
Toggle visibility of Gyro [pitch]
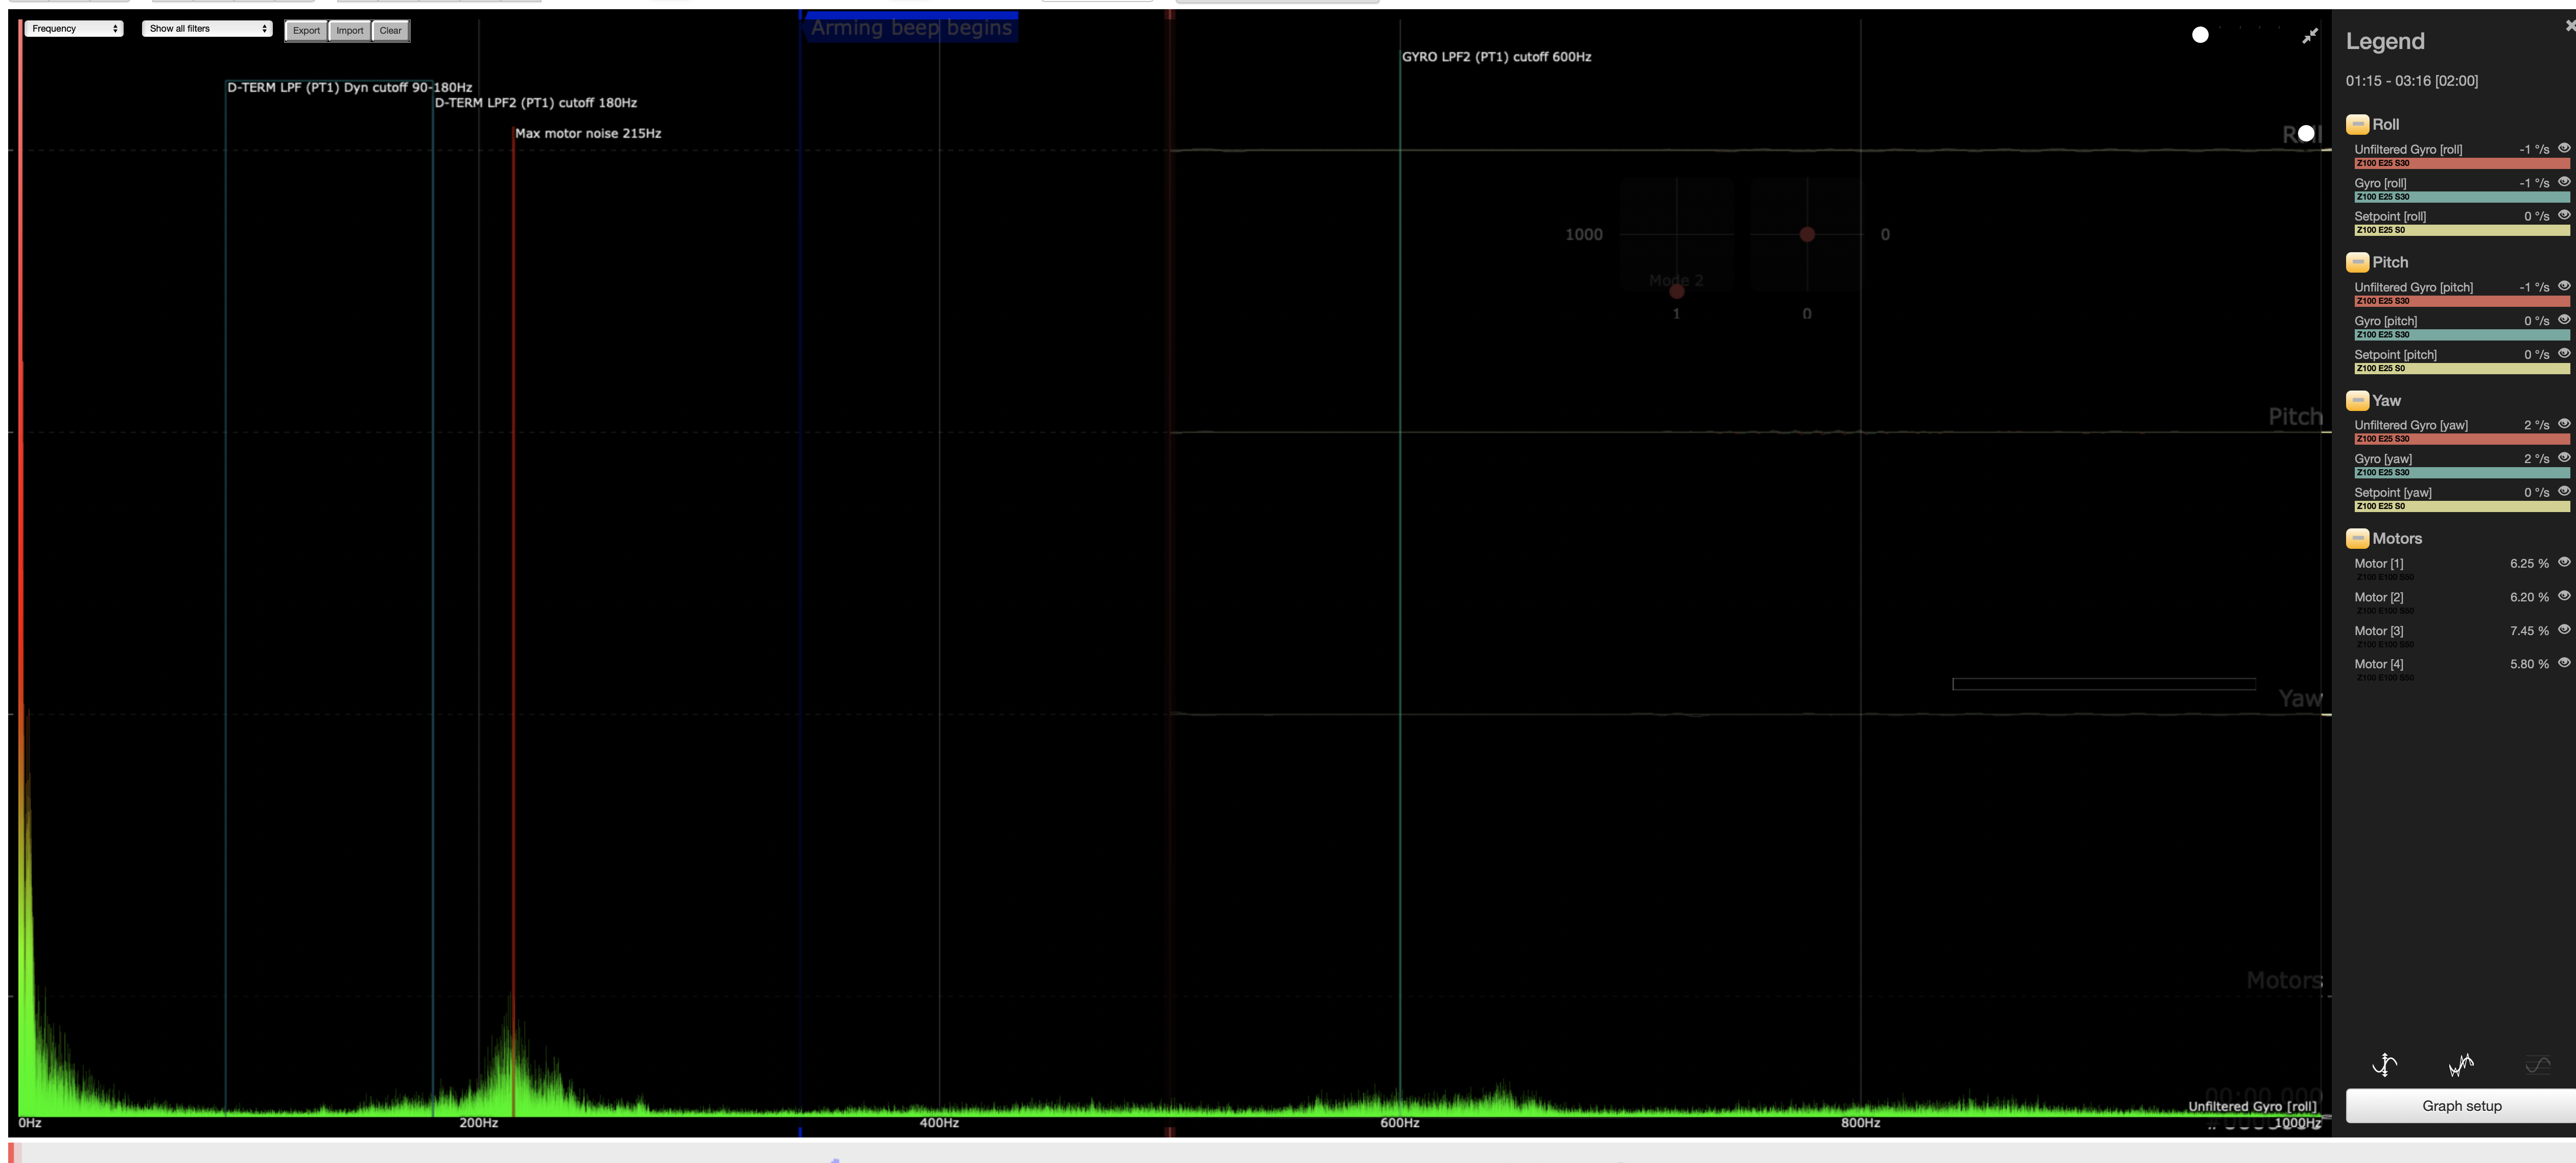(x=2564, y=320)
